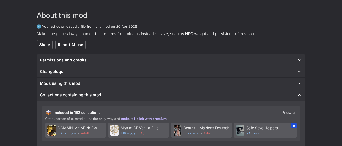Expand Permissions and credits chevron
The width and height of the screenshot is (342, 146).
click(299, 60)
